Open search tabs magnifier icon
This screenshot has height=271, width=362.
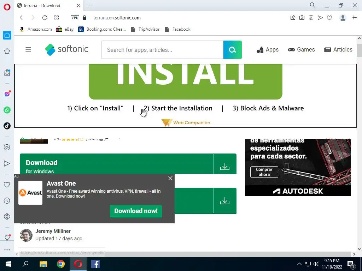(313, 5)
